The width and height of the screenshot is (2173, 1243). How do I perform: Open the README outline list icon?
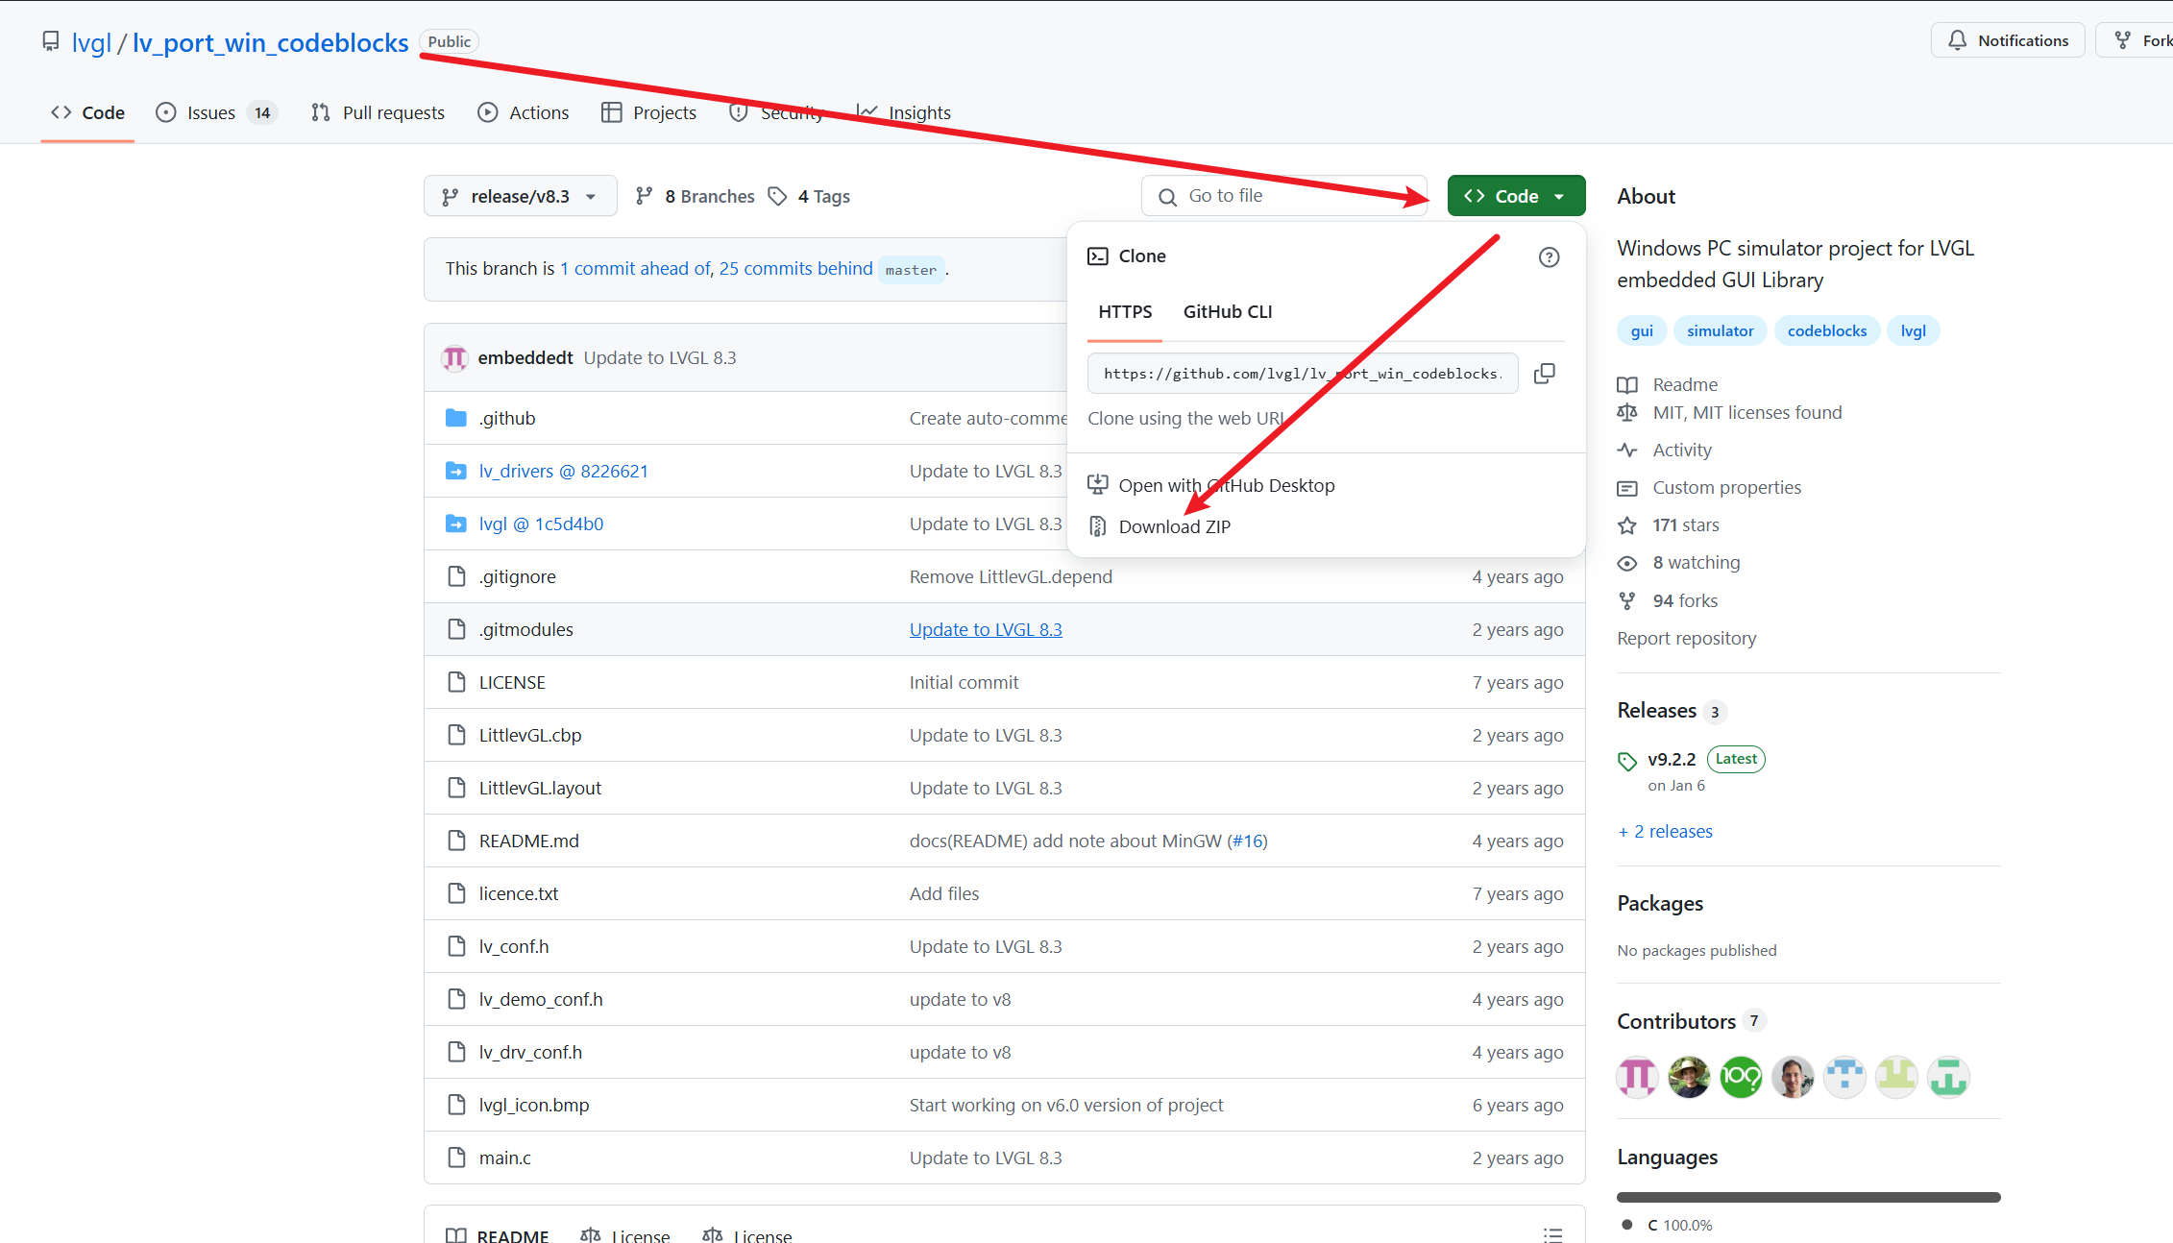(1552, 1234)
